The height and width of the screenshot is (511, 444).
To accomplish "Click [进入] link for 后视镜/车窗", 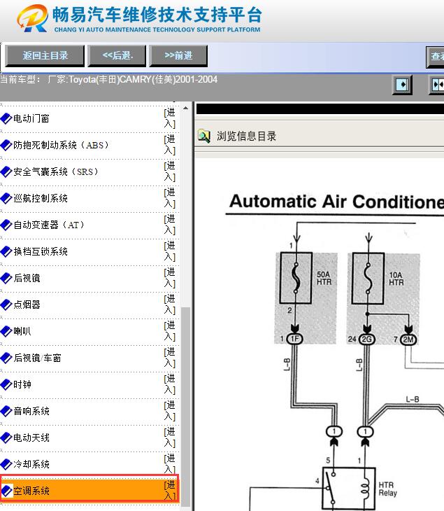I will pyautogui.click(x=170, y=358).
